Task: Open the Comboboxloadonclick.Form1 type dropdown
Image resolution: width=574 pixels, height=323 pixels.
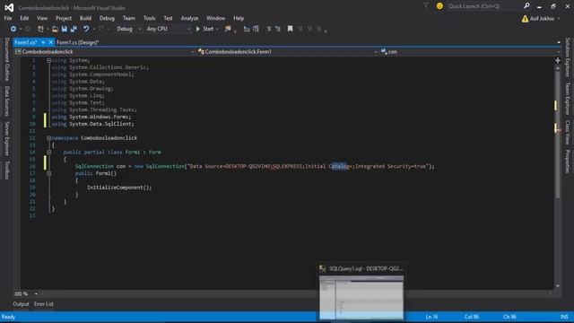Action: [287, 52]
